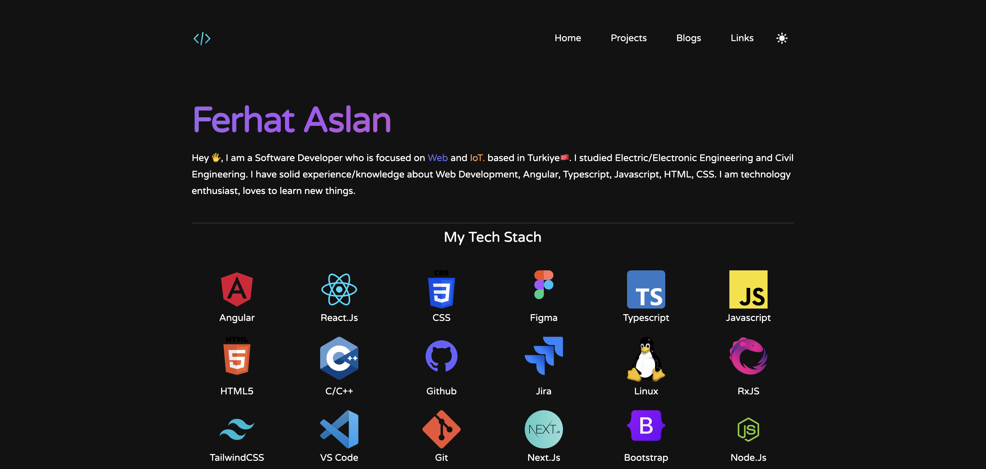
Task: Click the CSS3 badge icon
Action: click(441, 289)
